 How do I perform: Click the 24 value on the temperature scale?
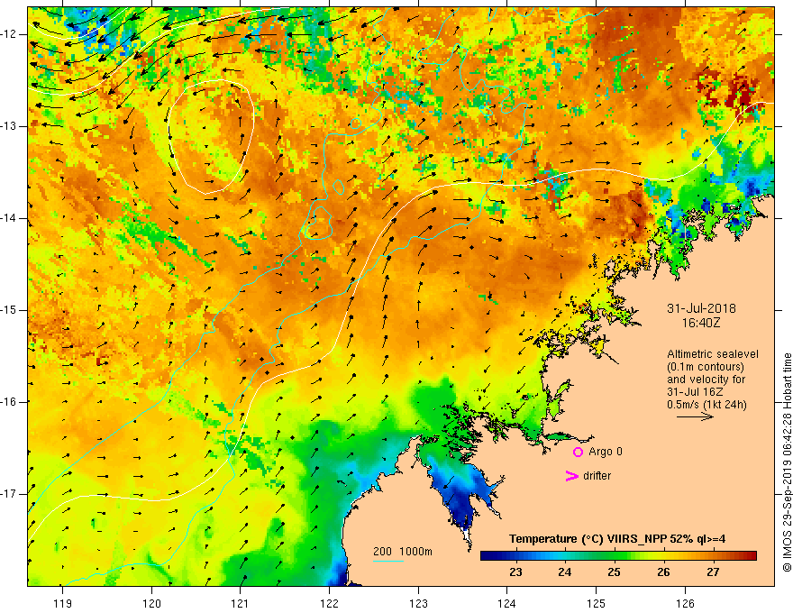pos(564,572)
